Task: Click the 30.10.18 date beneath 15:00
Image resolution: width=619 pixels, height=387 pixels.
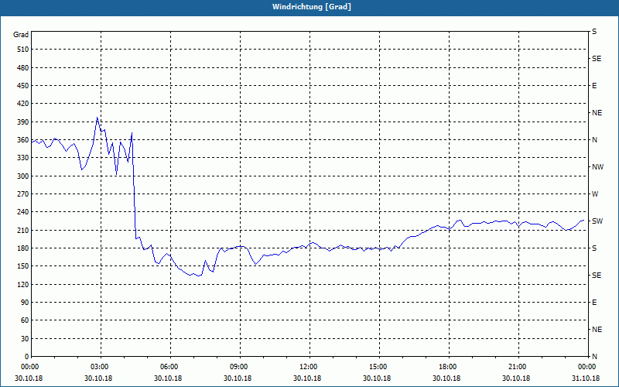Action: pyautogui.click(x=377, y=378)
